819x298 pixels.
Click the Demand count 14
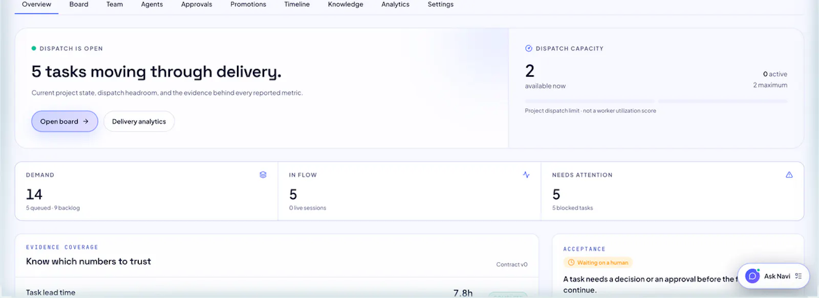pos(34,194)
